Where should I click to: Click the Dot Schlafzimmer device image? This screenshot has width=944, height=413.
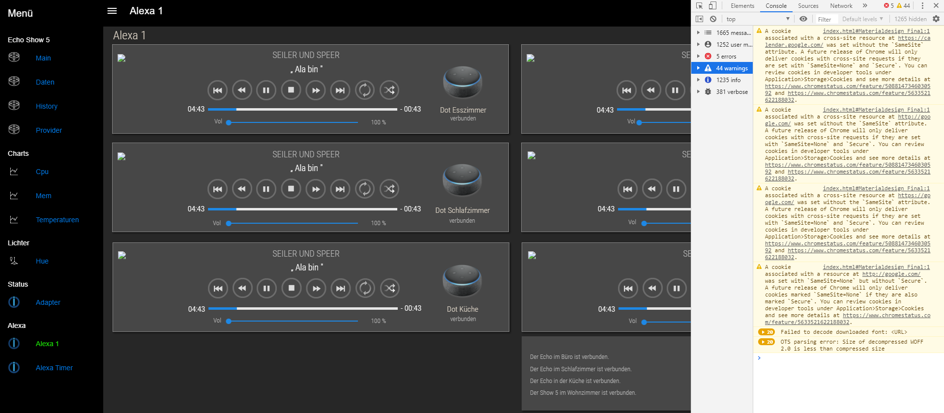coord(462,180)
